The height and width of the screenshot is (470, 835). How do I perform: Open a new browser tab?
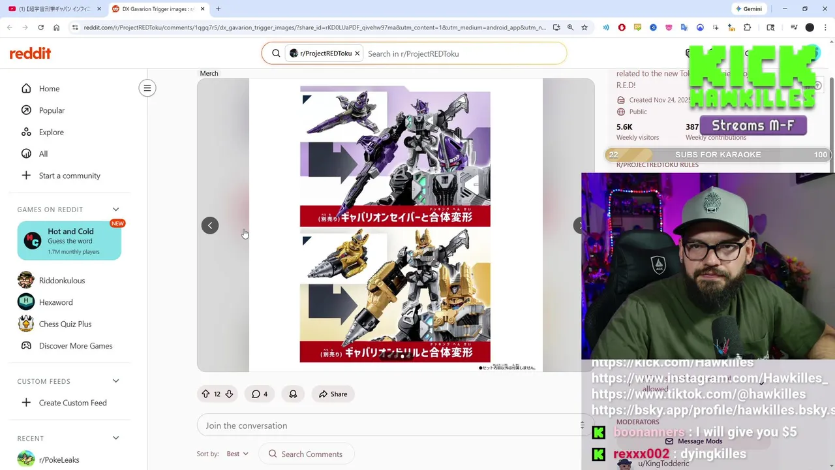tap(218, 9)
